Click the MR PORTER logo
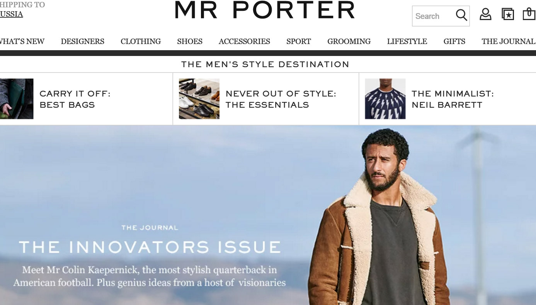Image resolution: width=536 pixels, height=305 pixels. coord(265,10)
